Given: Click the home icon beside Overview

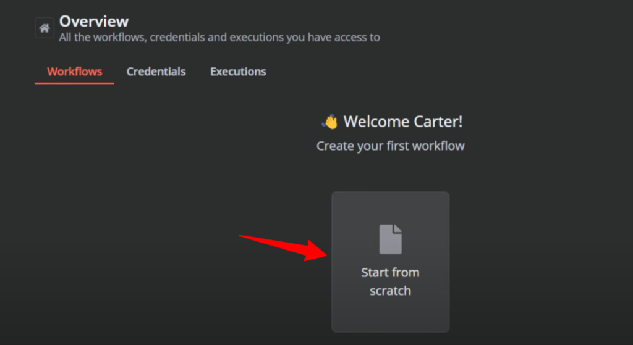Looking at the screenshot, I should coord(44,28).
